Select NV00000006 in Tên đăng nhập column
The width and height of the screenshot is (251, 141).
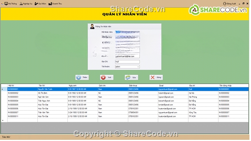234,109
